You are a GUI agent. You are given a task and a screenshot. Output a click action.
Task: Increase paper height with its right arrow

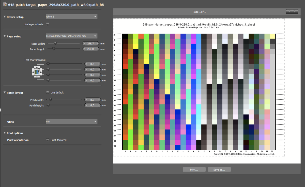coord(97,49)
